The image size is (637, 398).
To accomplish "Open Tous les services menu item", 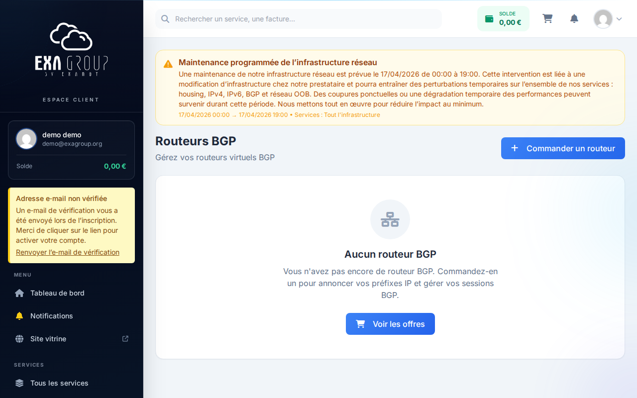I will tap(72, 383).
